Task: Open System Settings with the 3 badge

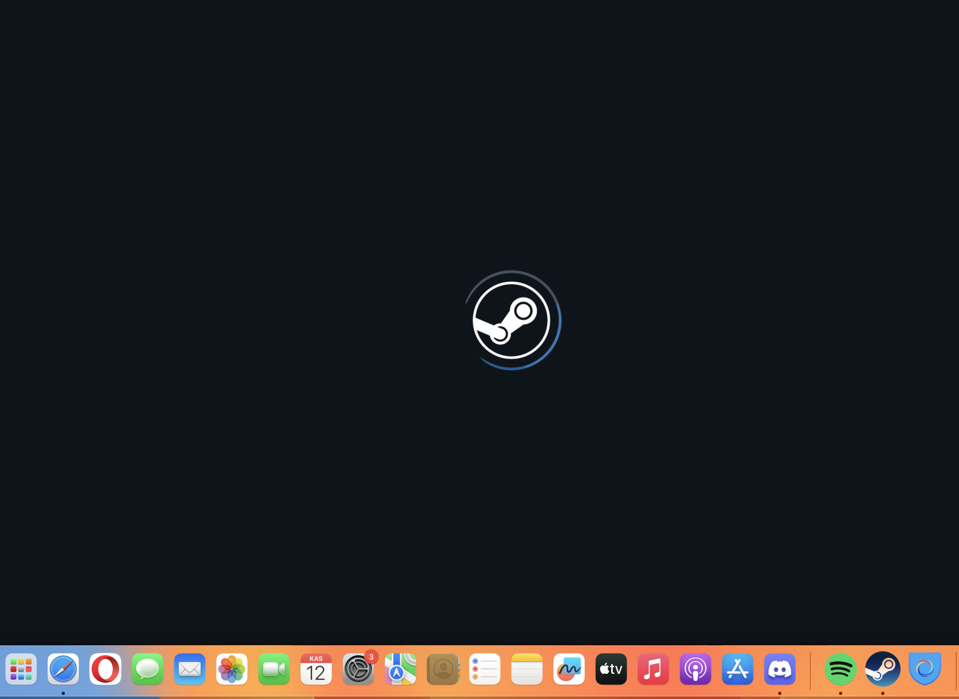Action: click(x=358, y=669)
